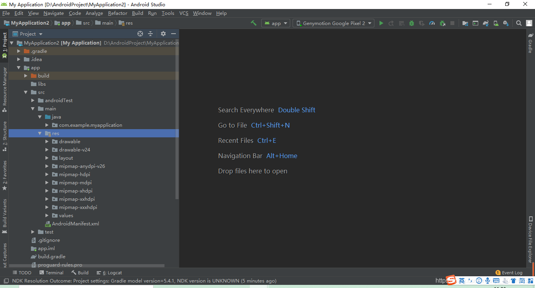Click Scroll from Source target icon

140,34
